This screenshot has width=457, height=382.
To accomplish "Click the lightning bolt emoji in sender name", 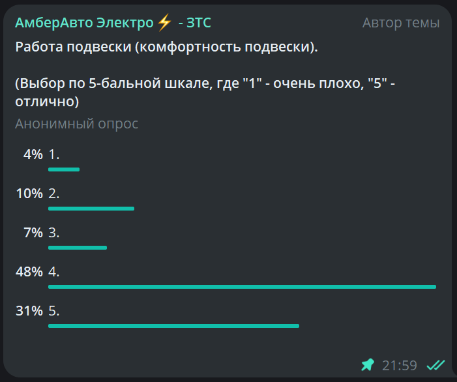I will point(165,23).
